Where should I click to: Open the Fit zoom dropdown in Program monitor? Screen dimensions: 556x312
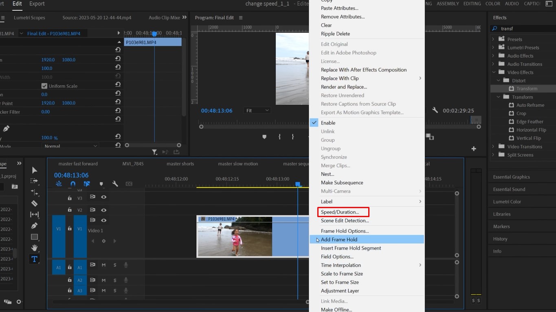pyautogui.click(x=257, y=110)
